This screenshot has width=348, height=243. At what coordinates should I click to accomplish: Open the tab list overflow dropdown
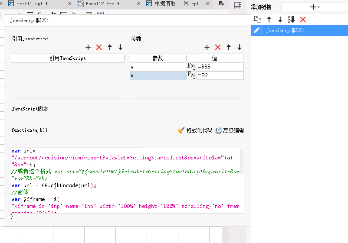pyautogui.click(x=221, y=3)
